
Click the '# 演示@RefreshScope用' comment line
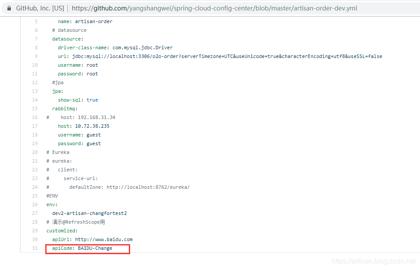click(x=76, y=222)
